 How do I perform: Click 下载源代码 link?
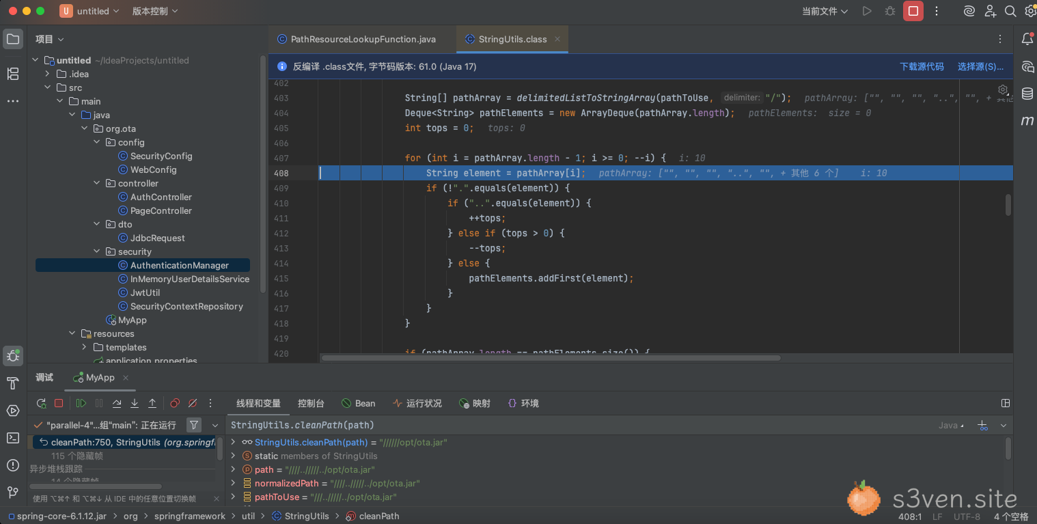point(922,66)
